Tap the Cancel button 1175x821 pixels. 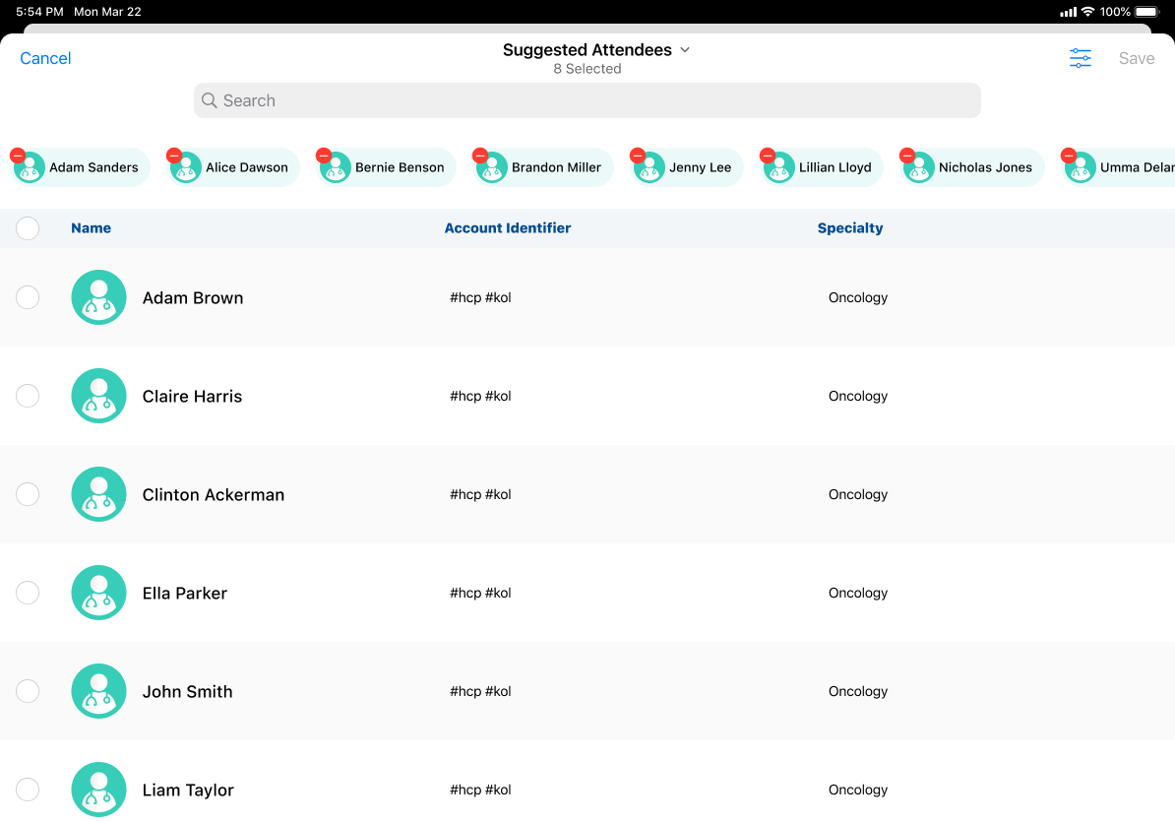(x=45, y=58)
